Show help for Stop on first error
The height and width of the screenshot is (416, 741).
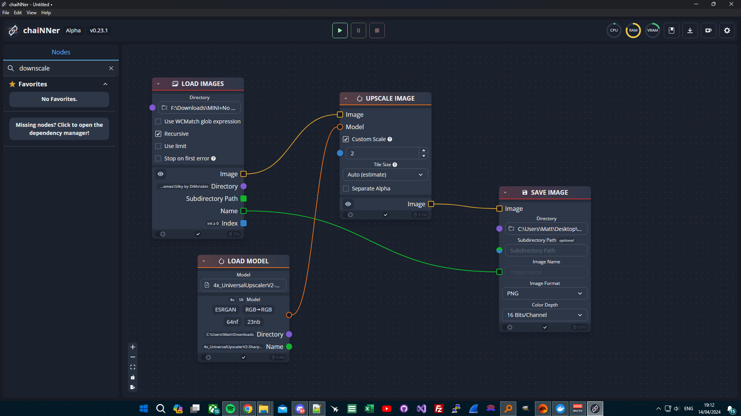(213, 158)
